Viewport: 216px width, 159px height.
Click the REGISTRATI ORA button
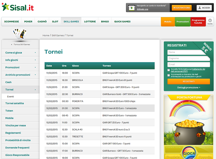[x=181, y=8]
